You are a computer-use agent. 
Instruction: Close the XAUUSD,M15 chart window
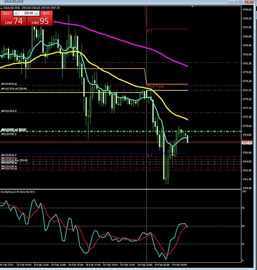[x=249, y=2]
